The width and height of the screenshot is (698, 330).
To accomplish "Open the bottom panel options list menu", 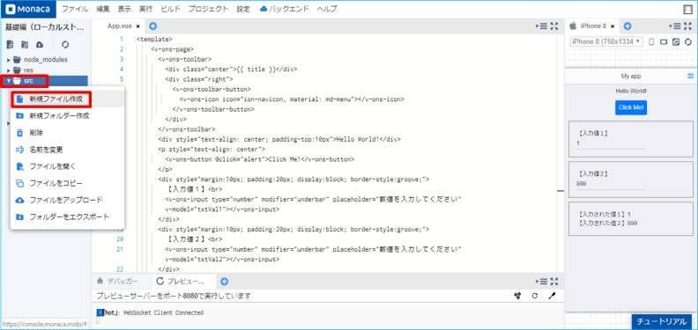I will click(x=541, y=282).
